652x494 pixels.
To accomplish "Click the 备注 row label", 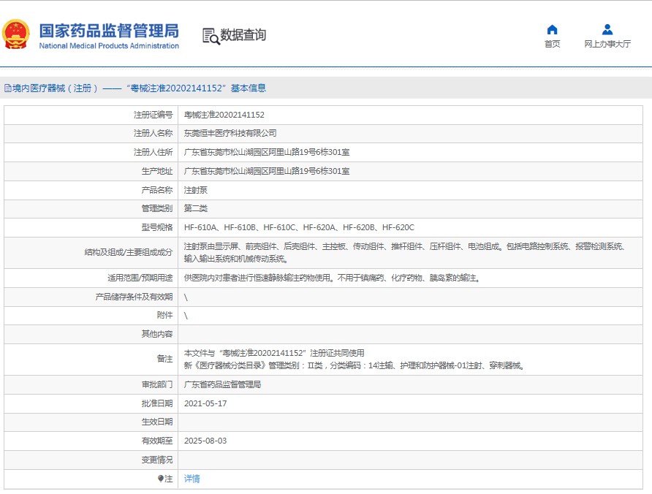I will [164, 359].
